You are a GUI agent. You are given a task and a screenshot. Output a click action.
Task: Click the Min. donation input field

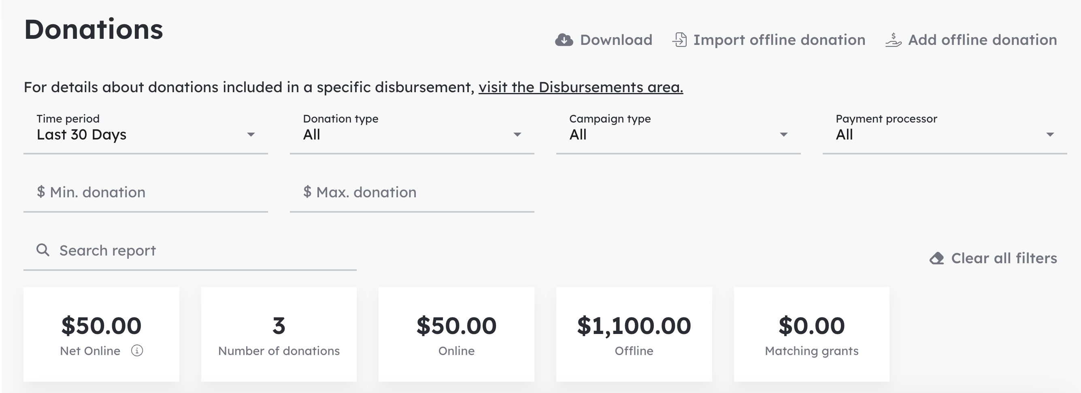[x=146, y=193]
